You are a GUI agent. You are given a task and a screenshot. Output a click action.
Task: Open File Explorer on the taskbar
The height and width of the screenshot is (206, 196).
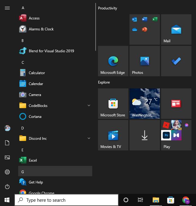(156, 200)
